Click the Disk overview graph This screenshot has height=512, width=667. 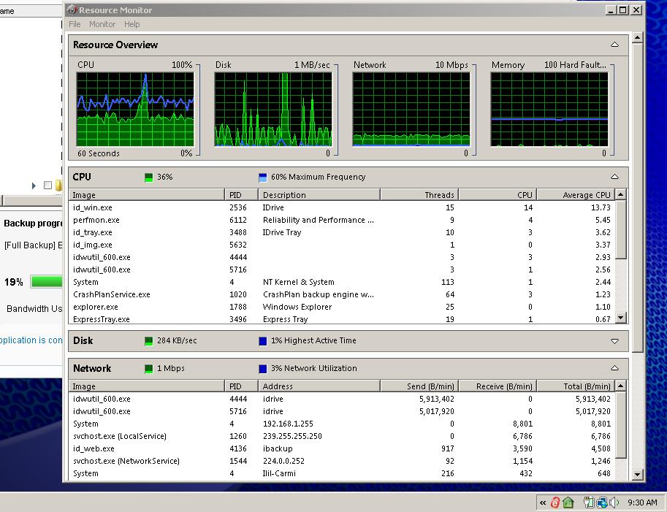273,109
